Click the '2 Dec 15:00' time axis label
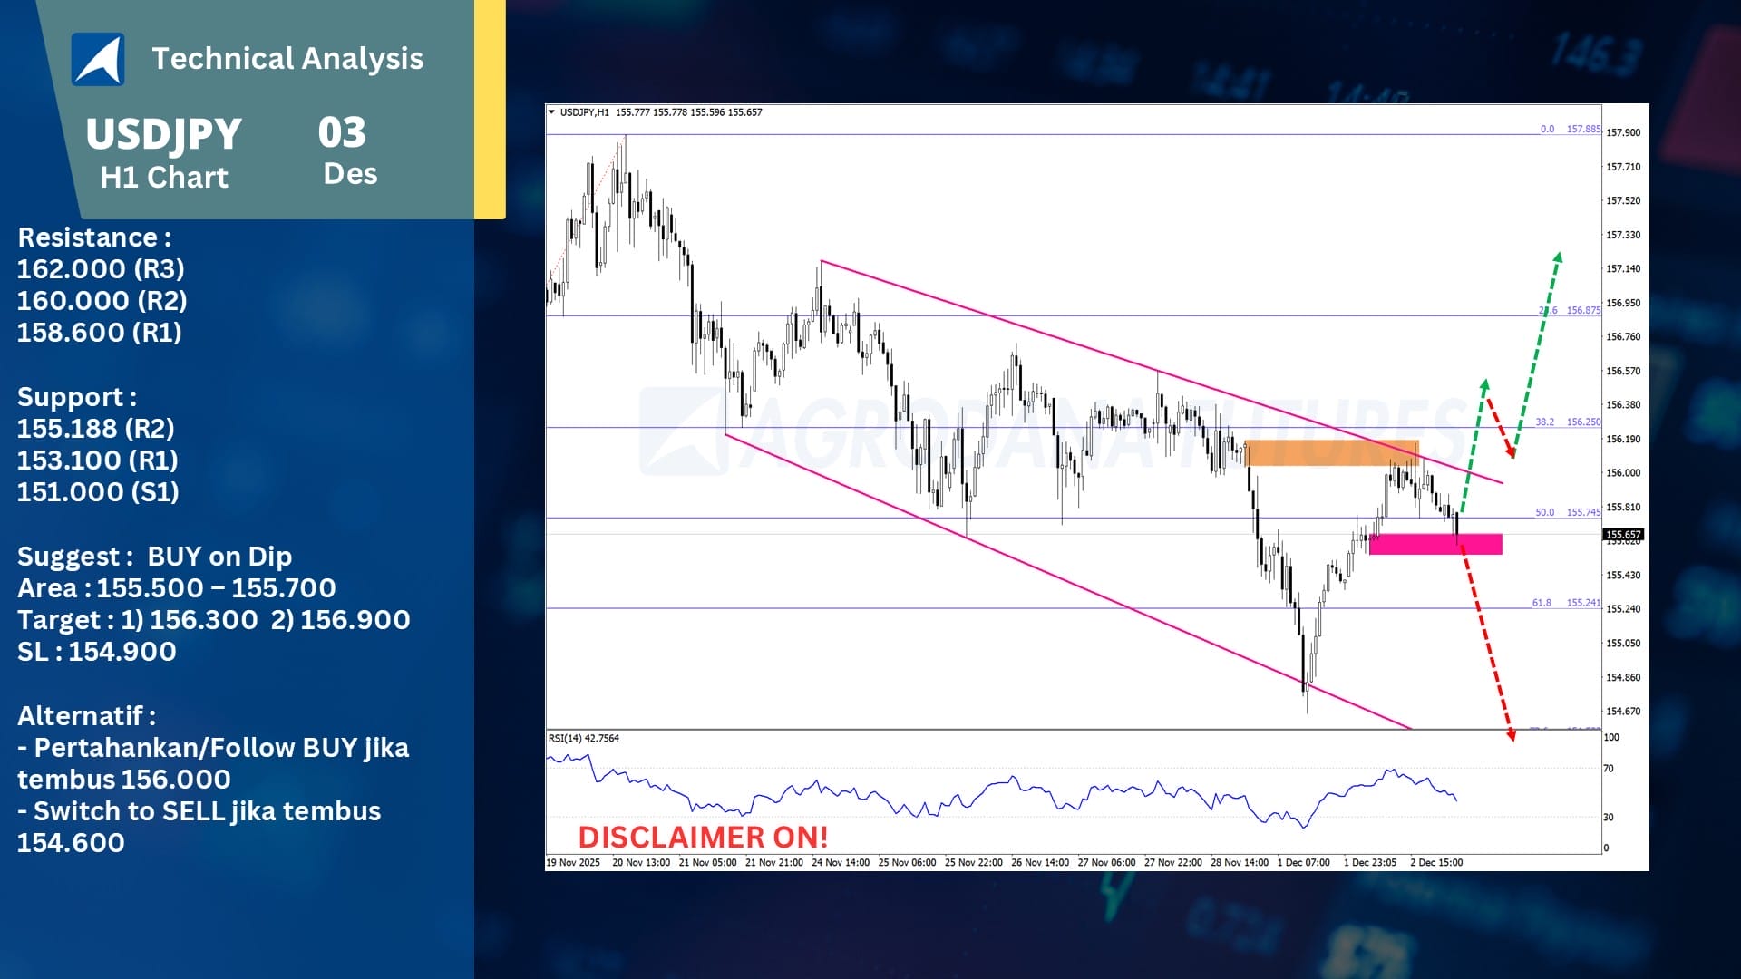Image resolution: width=1741 pixels, height=979 pixels. (1436, 862)
